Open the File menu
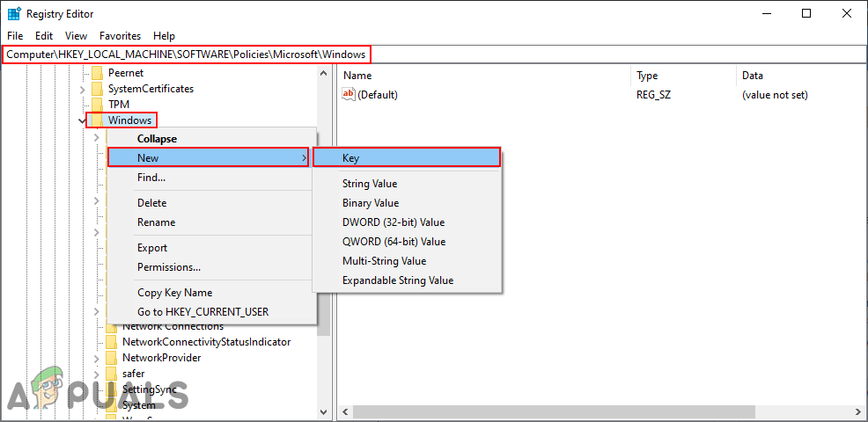The width and height of the screenshot is (868, 422). (x=15, y=36)
